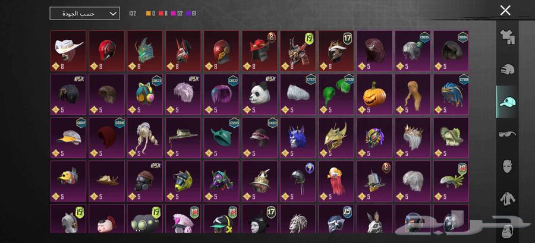Select the cat headphones item

pos(144,94)
